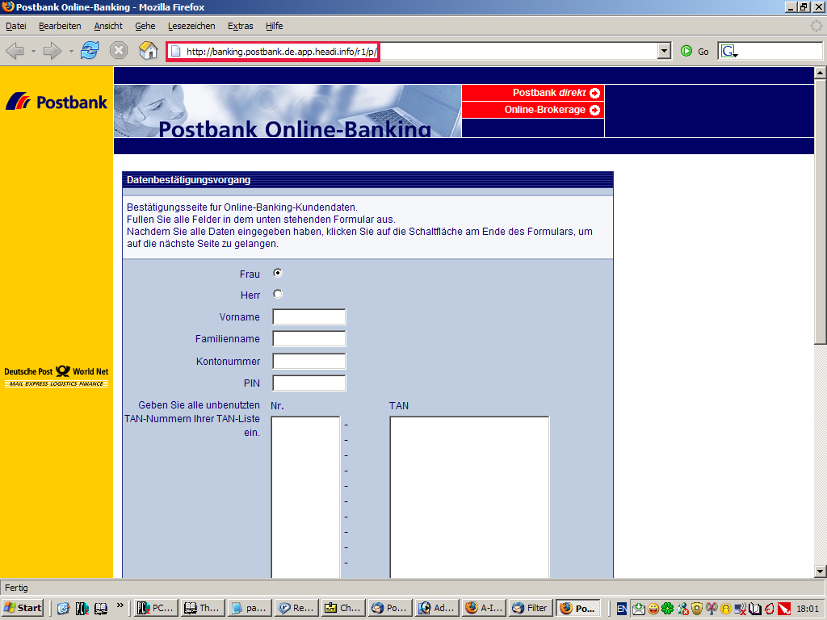Switch to the Th... taskbar window
Image resolution: width=827 pixels, height=620 pixels.
(x=203, y=609)
